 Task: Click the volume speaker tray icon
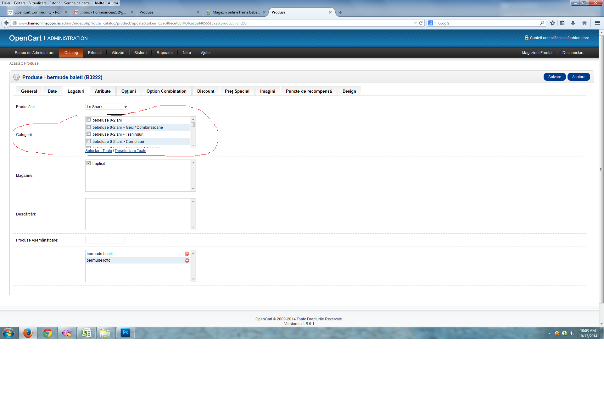572,333
